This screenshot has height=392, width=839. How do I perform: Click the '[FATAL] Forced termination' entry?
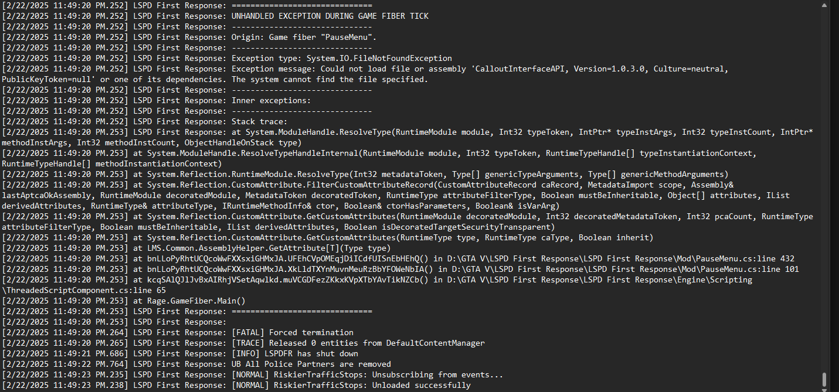[292, 332]
